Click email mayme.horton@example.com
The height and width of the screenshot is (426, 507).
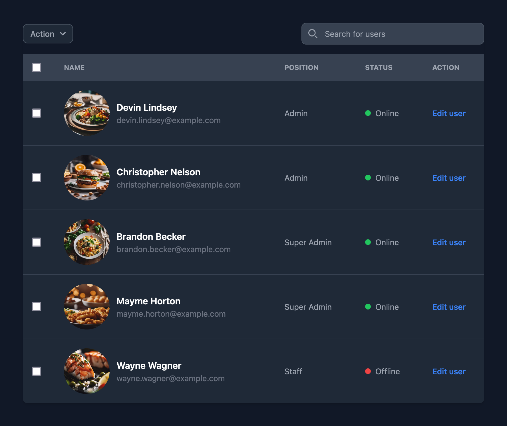pos(171,314)
